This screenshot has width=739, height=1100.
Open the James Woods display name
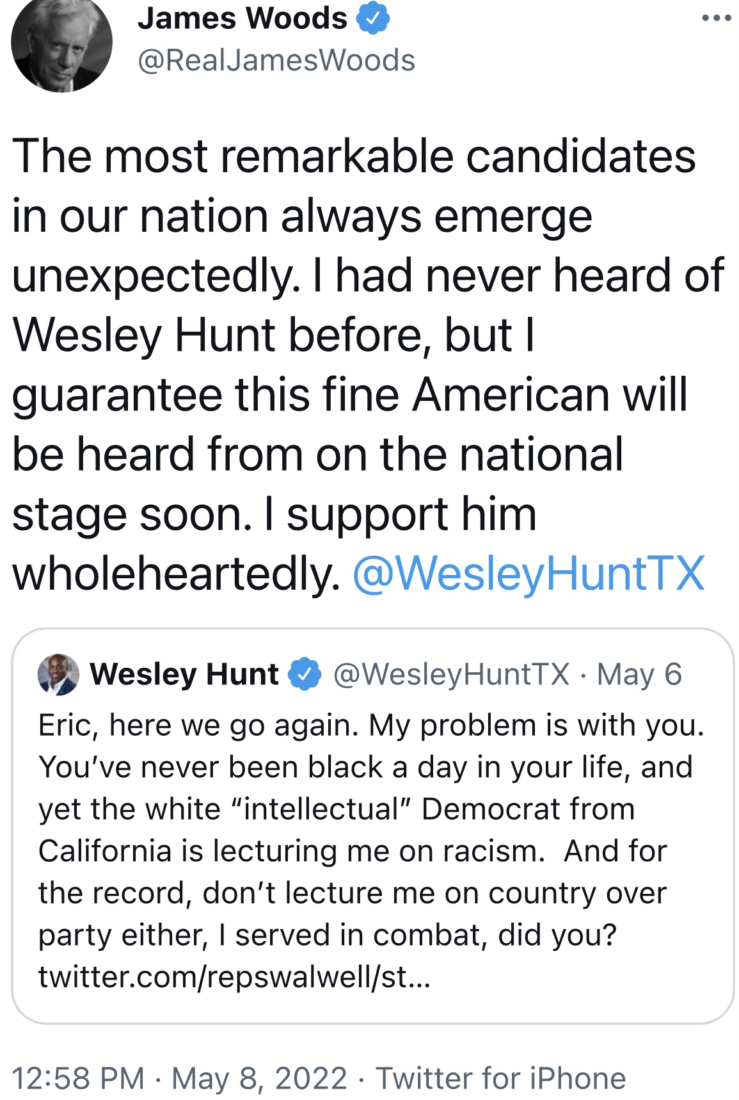pos(242,18)
